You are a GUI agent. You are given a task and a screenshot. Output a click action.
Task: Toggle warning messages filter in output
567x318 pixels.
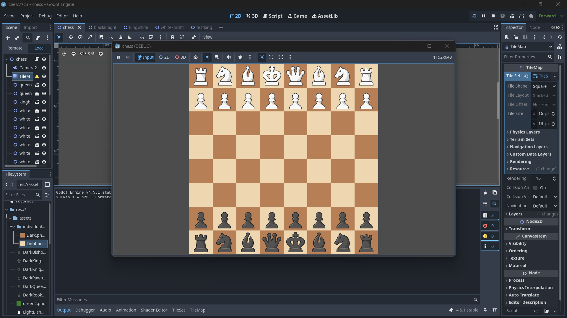tap(489, 236)
